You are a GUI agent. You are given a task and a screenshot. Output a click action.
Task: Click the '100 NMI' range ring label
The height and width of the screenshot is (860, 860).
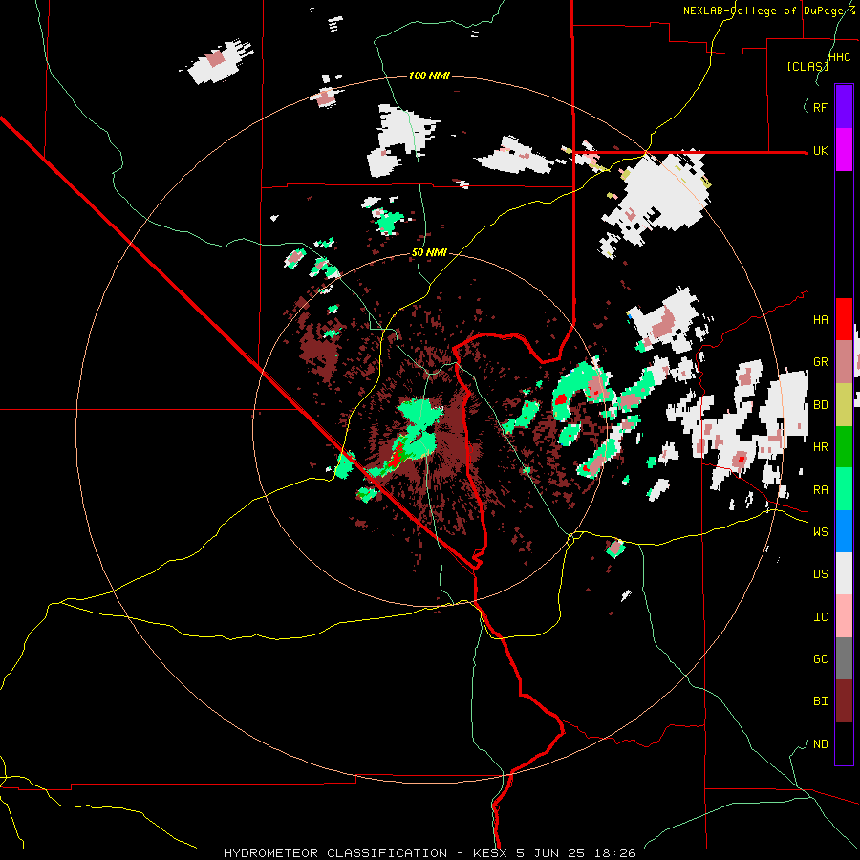pyautogui.click(x=429, y=75)
